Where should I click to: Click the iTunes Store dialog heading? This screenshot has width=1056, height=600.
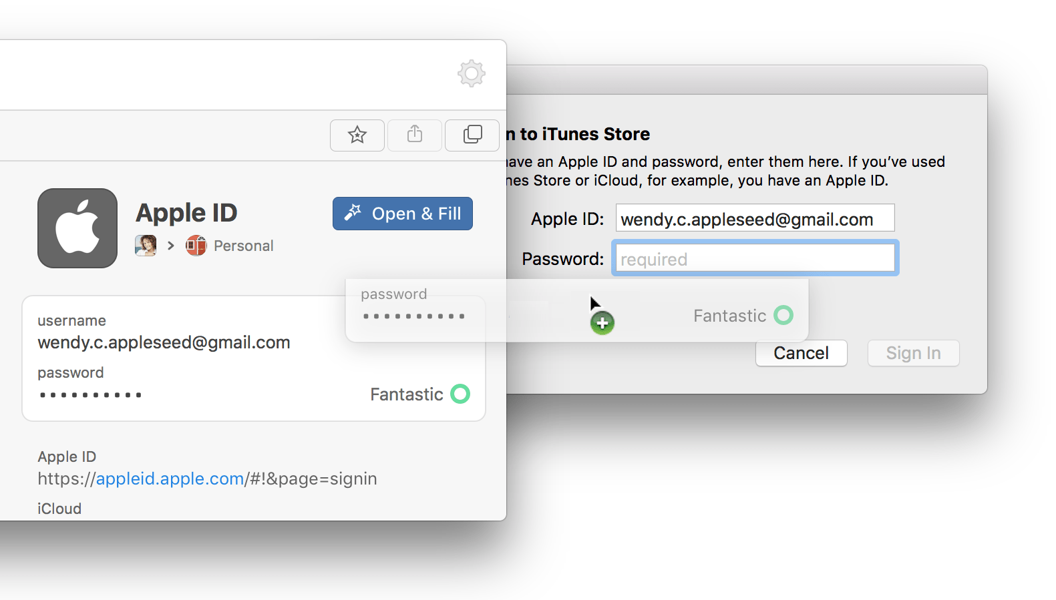[578, 134]
